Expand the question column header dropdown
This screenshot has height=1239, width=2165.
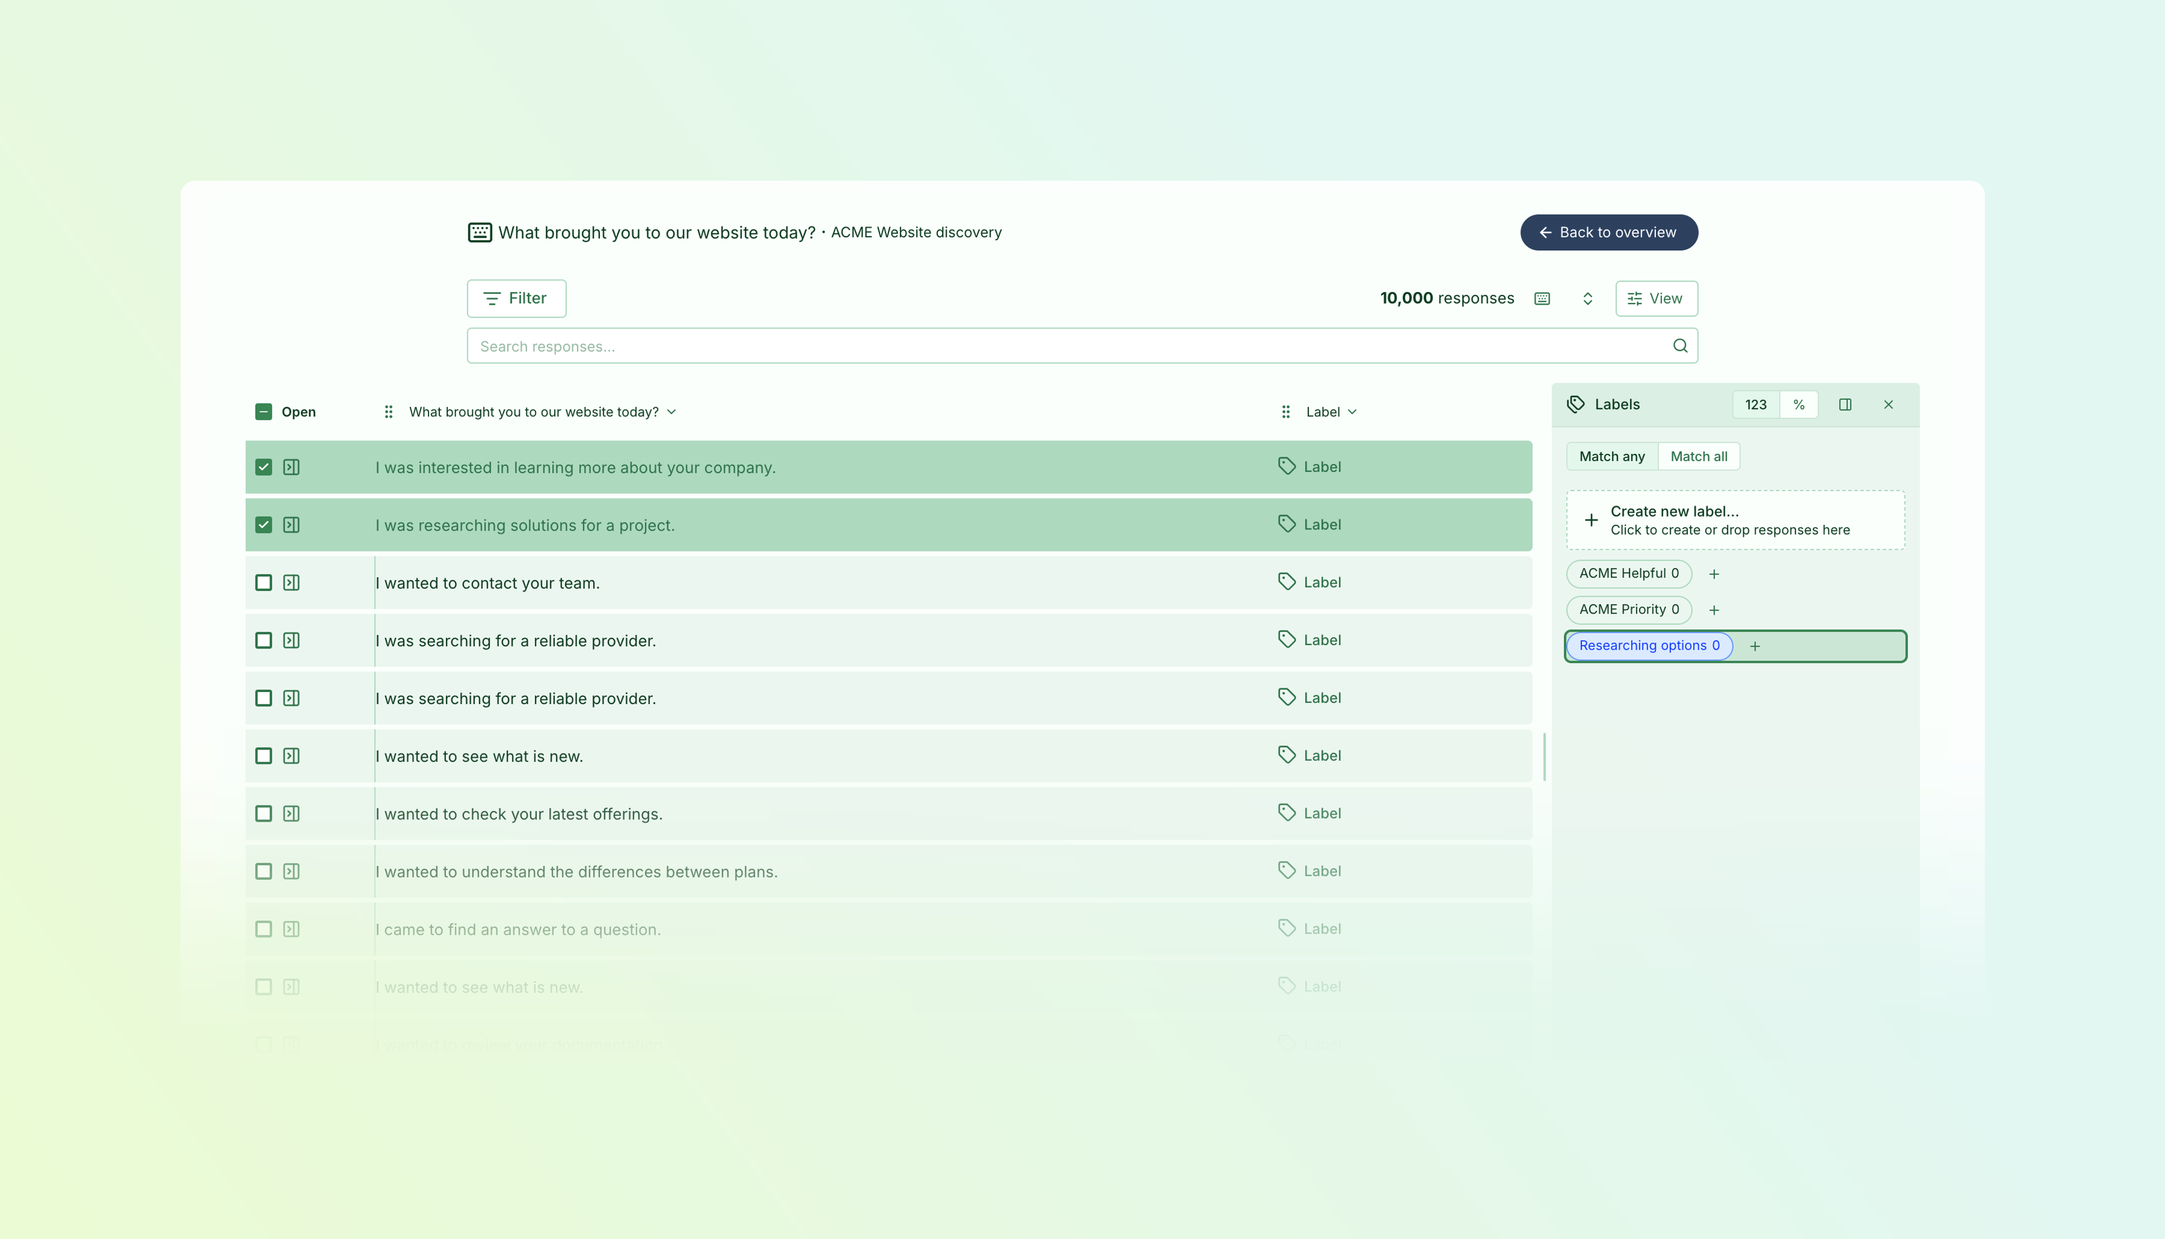671,412
